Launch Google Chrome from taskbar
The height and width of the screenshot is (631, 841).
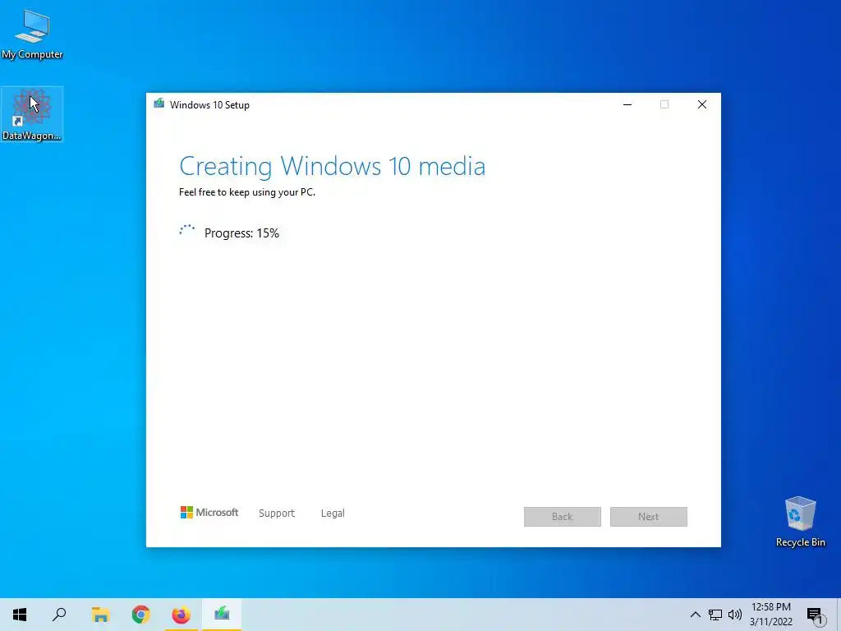point(140,615)
